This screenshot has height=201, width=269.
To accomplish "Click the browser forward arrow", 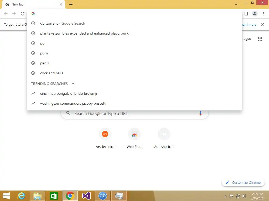I will tap(14, 14).
